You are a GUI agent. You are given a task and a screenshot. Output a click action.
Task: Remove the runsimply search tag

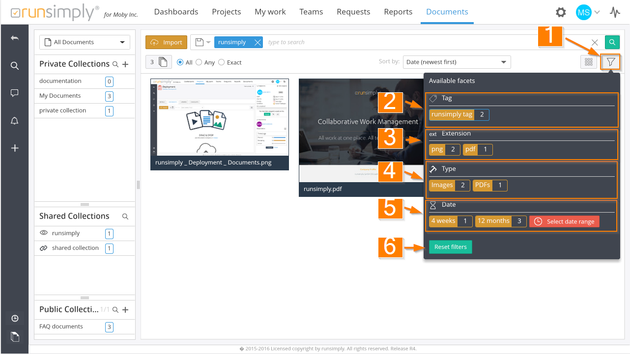(257, 42)
